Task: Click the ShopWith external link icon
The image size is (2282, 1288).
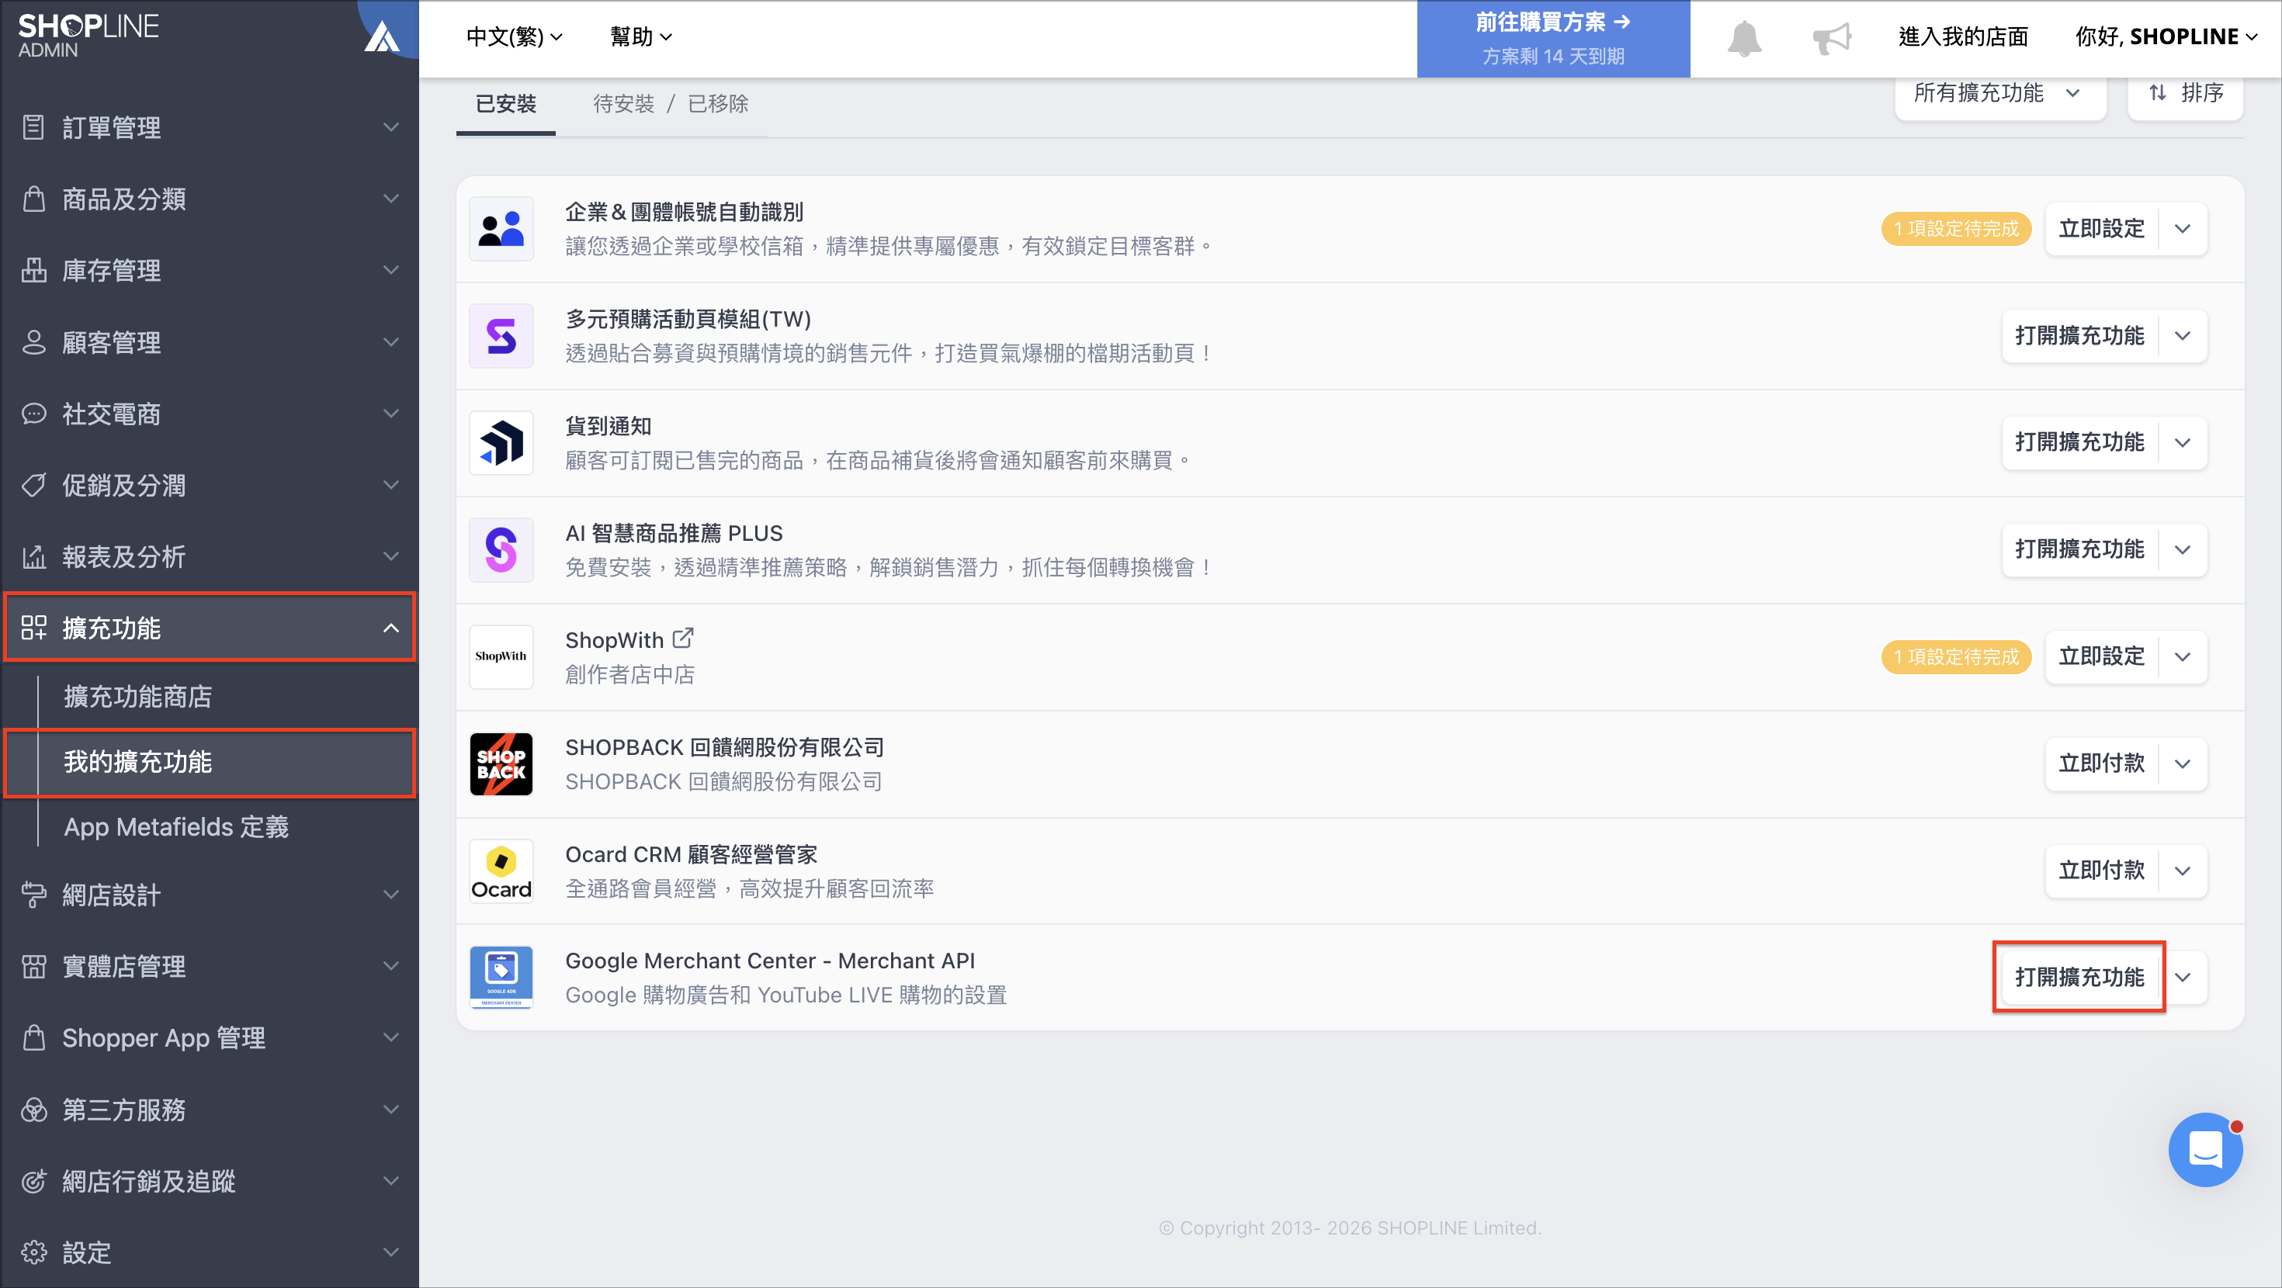Action: (x=683, y=638)
